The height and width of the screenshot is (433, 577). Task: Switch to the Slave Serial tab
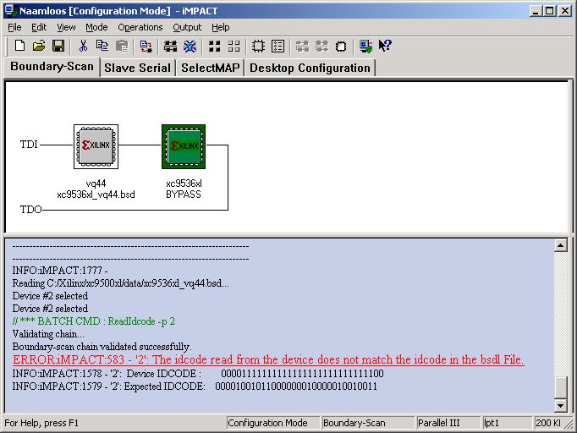coord(138,68)
